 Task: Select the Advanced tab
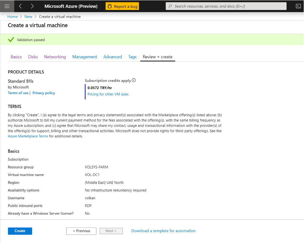tap(113, 57)
